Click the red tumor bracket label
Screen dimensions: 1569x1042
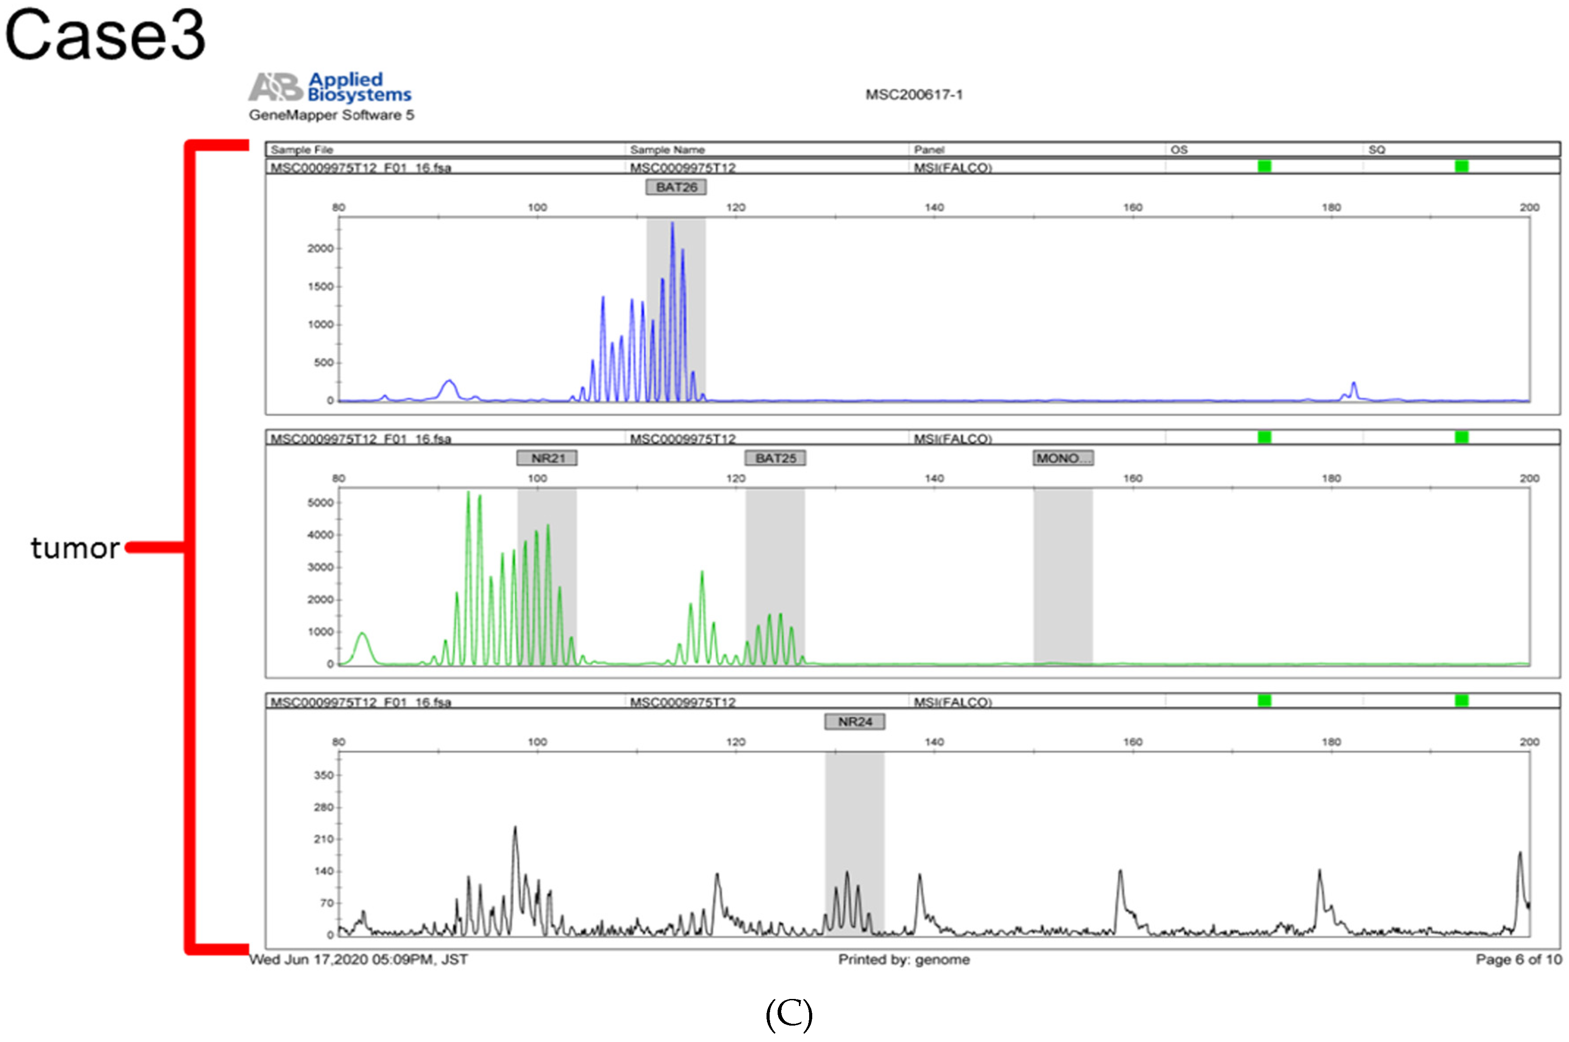coord(75,548)
